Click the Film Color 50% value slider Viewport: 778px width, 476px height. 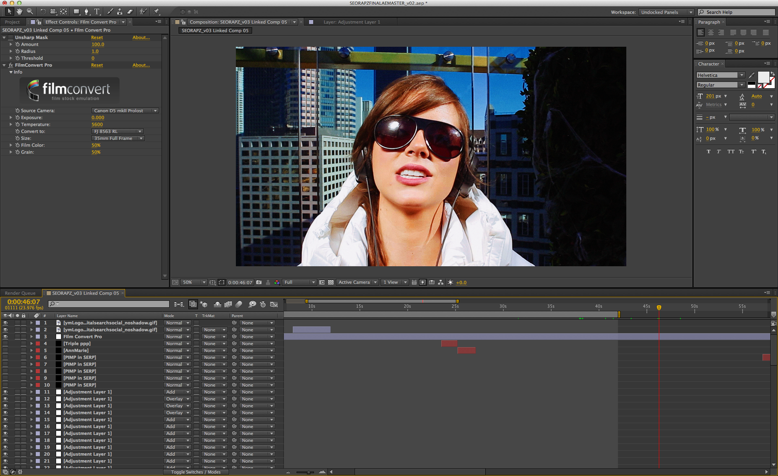pos(96,145)
